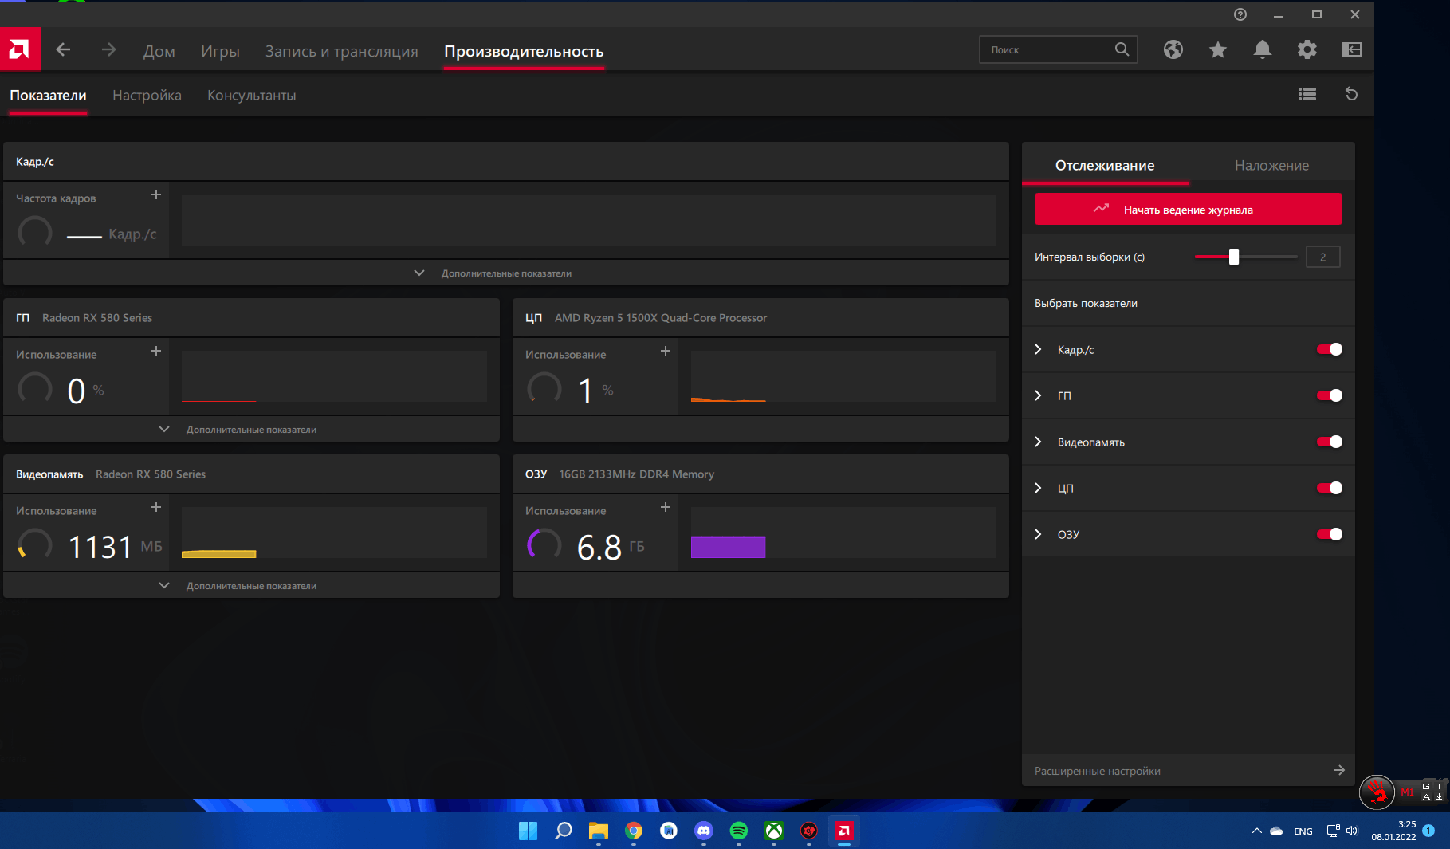Image resolution: width=1450 pixels, height=849 pixels.
Task: Switch to Консультанты subtab
Action: [x=251, y=95]
